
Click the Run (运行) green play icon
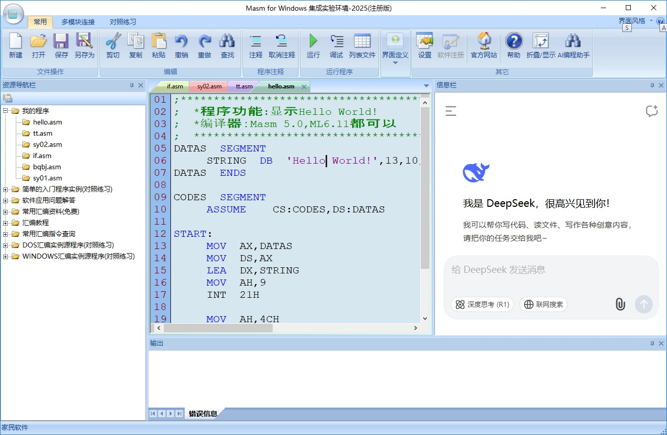point(313,41)
